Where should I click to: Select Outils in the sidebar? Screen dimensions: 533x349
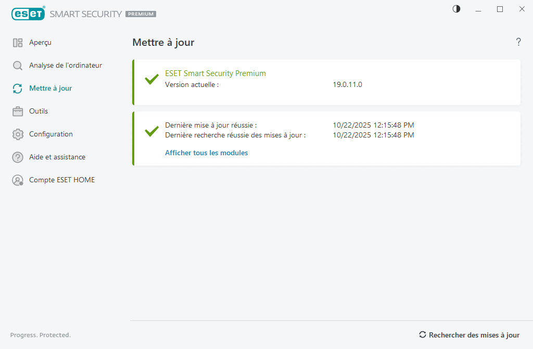click(x=39, y=111)
